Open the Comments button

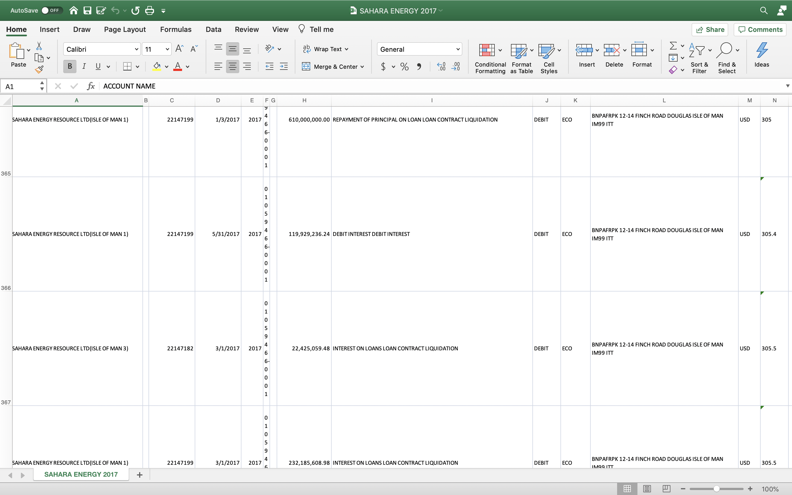760,30
